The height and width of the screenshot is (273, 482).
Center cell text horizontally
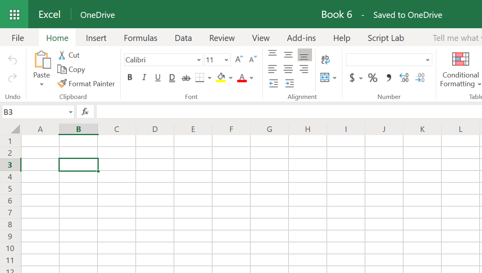[x=289, y=69]
